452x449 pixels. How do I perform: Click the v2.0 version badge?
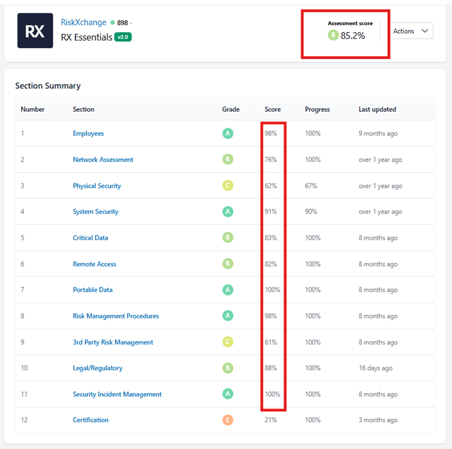click(123, 37)
